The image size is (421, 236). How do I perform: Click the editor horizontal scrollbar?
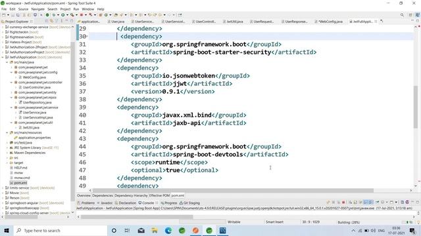233,191
